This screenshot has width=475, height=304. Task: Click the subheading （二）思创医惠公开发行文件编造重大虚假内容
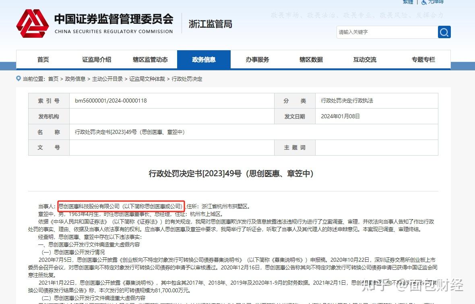(x=94, y=298)
